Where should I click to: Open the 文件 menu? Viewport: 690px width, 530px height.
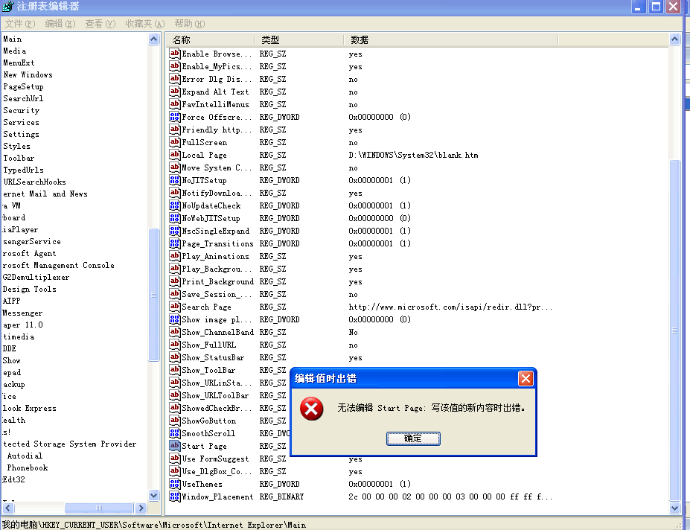point(20,24)
